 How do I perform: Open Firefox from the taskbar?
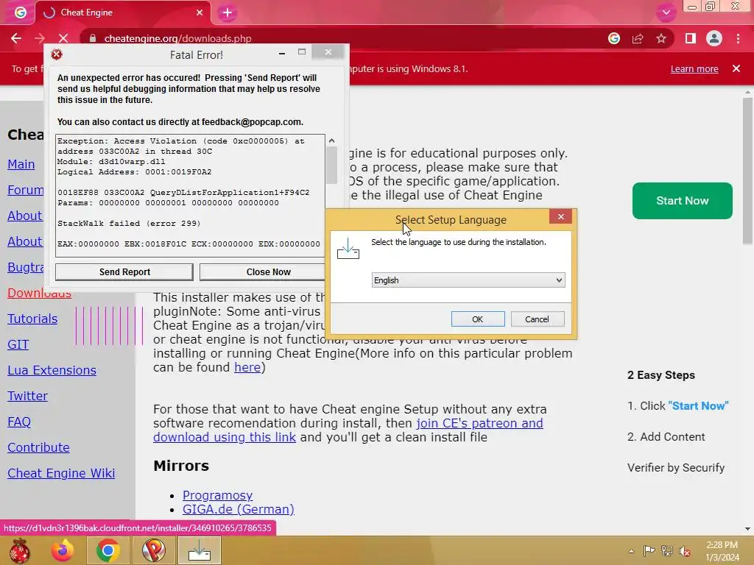click(x=63, y=550)
